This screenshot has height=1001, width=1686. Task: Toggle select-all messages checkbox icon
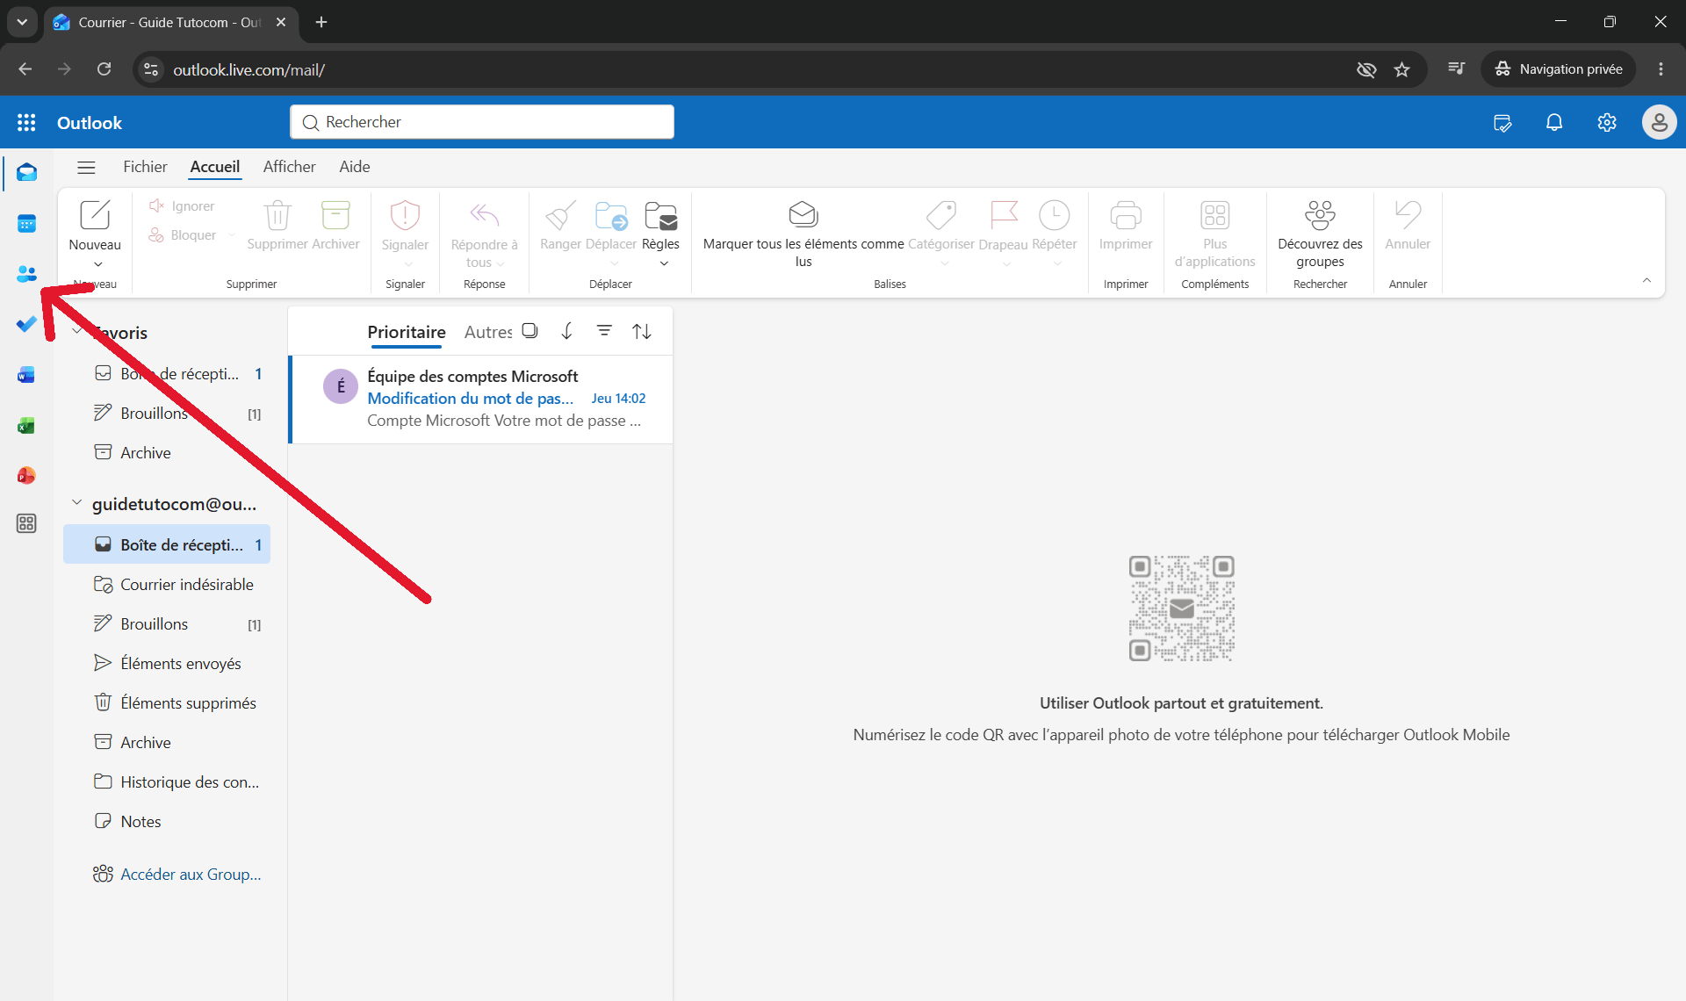tap(530, 331)
